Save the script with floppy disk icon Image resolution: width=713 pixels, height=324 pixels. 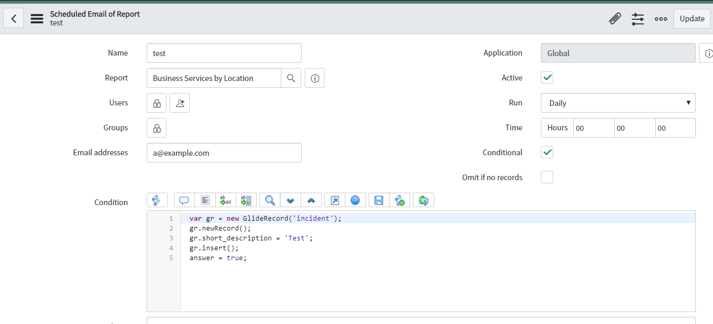point(379,200)
